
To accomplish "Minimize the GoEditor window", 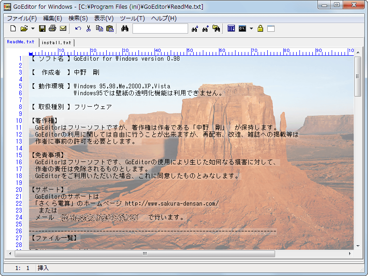I will [x=324, y=5].
